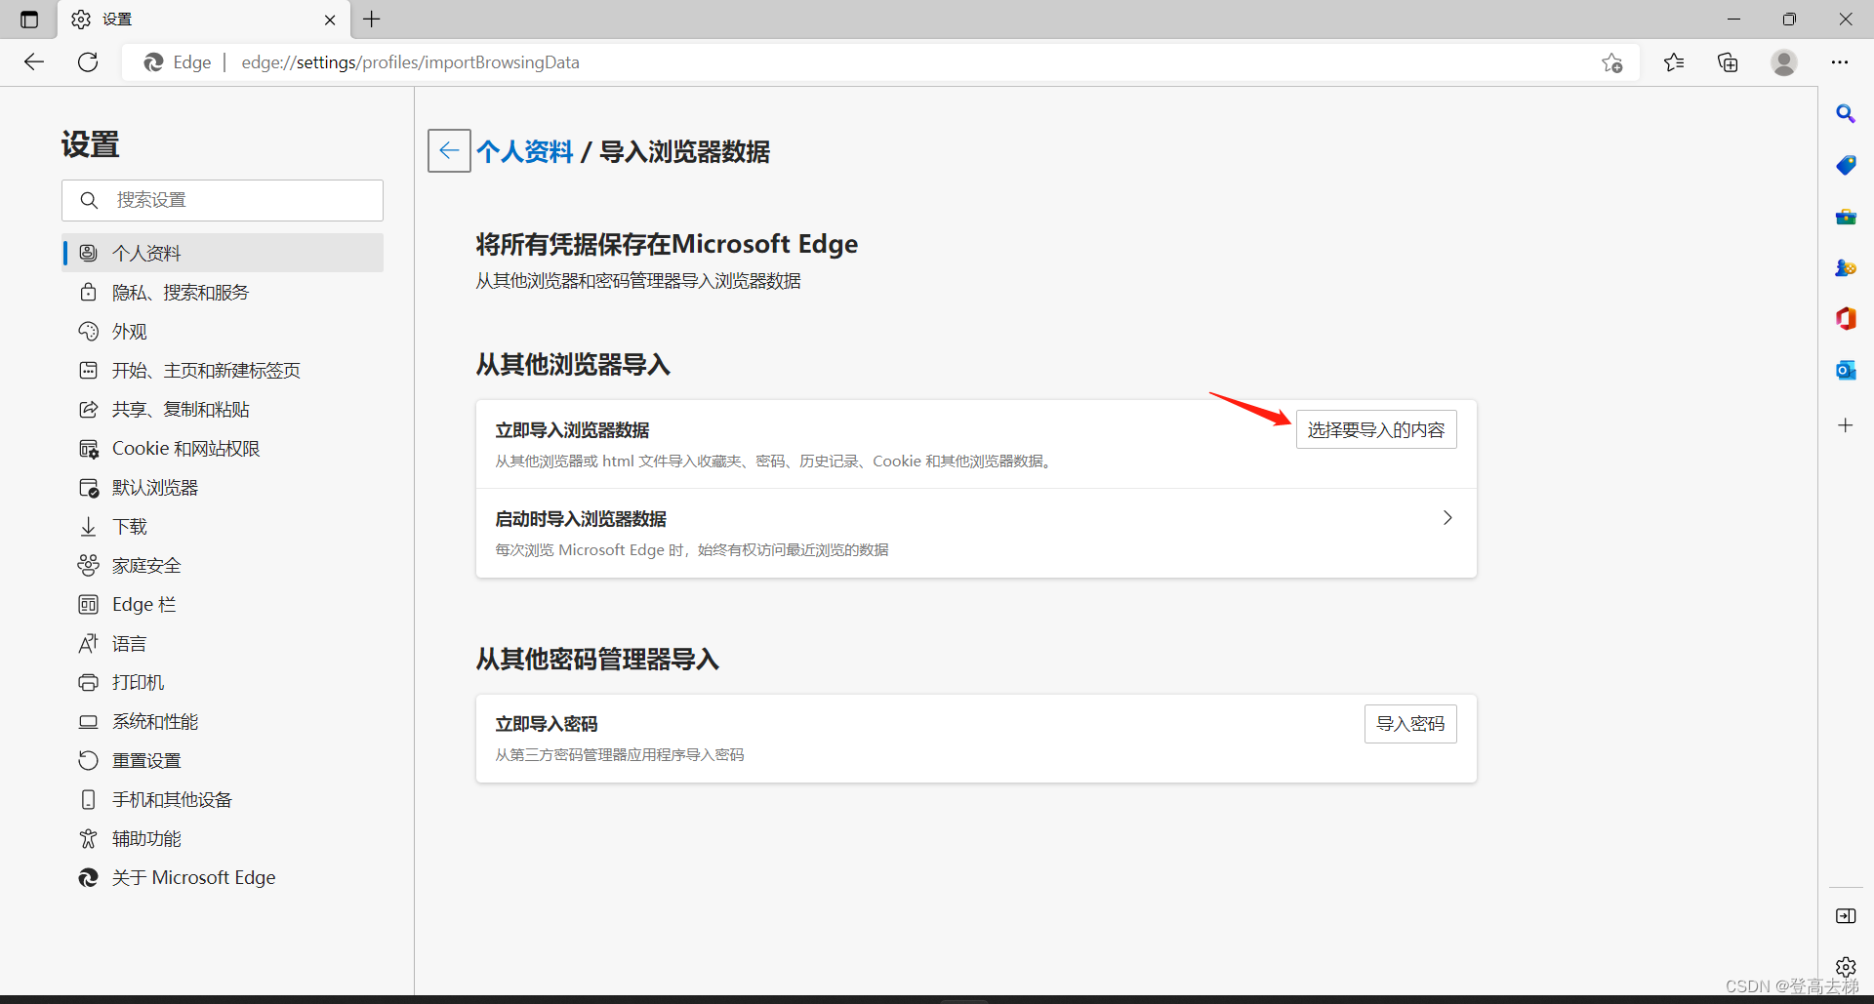Screen dimensions: 1874x1004
Task: Select 个人资料 in settings menu
Action: tap(223, 253)
